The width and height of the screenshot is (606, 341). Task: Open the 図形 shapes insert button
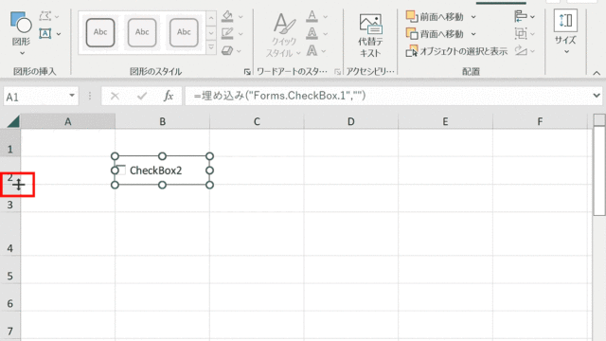[x=21, y=33]
